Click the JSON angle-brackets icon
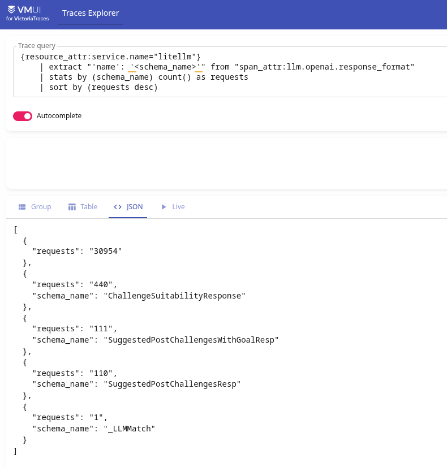Image resolution: width=447 pixels, height=467 pixels. [118, 207]
